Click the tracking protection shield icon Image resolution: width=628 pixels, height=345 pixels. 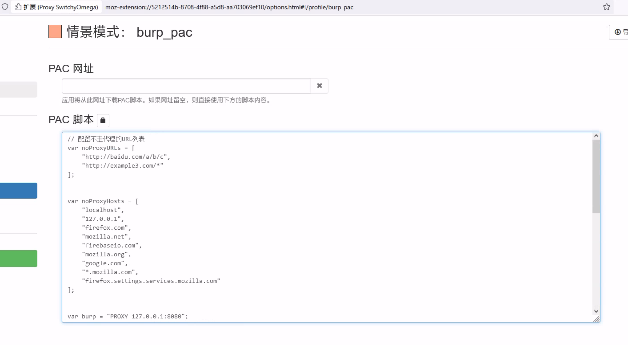pyautogui.click(x=5, y=7)
